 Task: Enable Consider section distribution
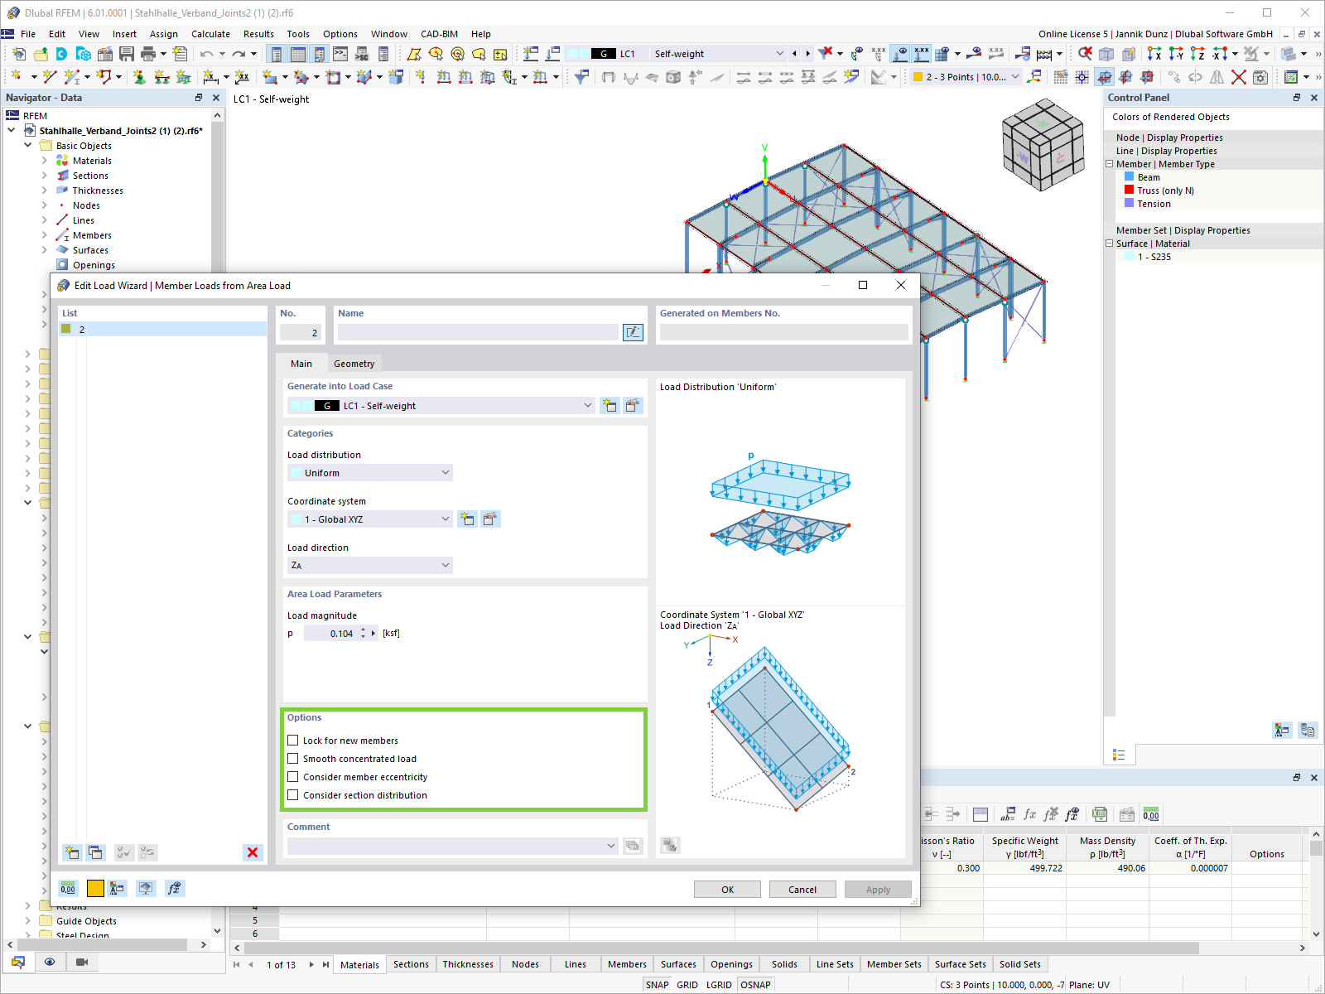(x=293, y=794)
